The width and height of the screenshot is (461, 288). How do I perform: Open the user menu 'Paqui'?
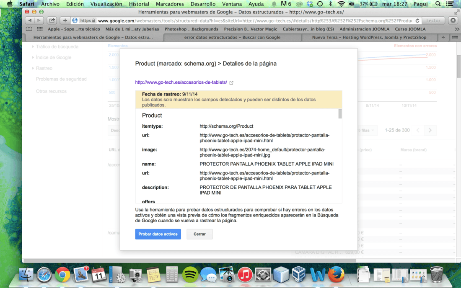420,4
